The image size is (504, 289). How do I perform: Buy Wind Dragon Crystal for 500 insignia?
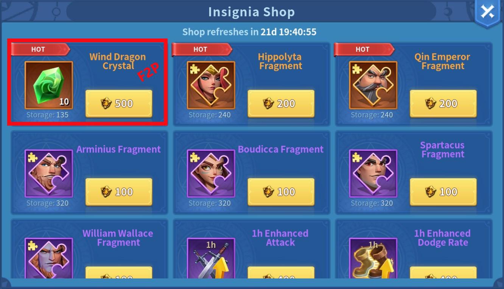(119, 103)
